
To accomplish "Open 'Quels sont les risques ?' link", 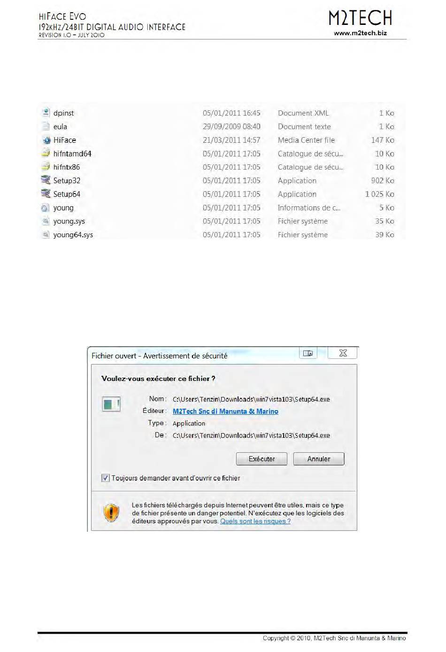I will [255, 521].
